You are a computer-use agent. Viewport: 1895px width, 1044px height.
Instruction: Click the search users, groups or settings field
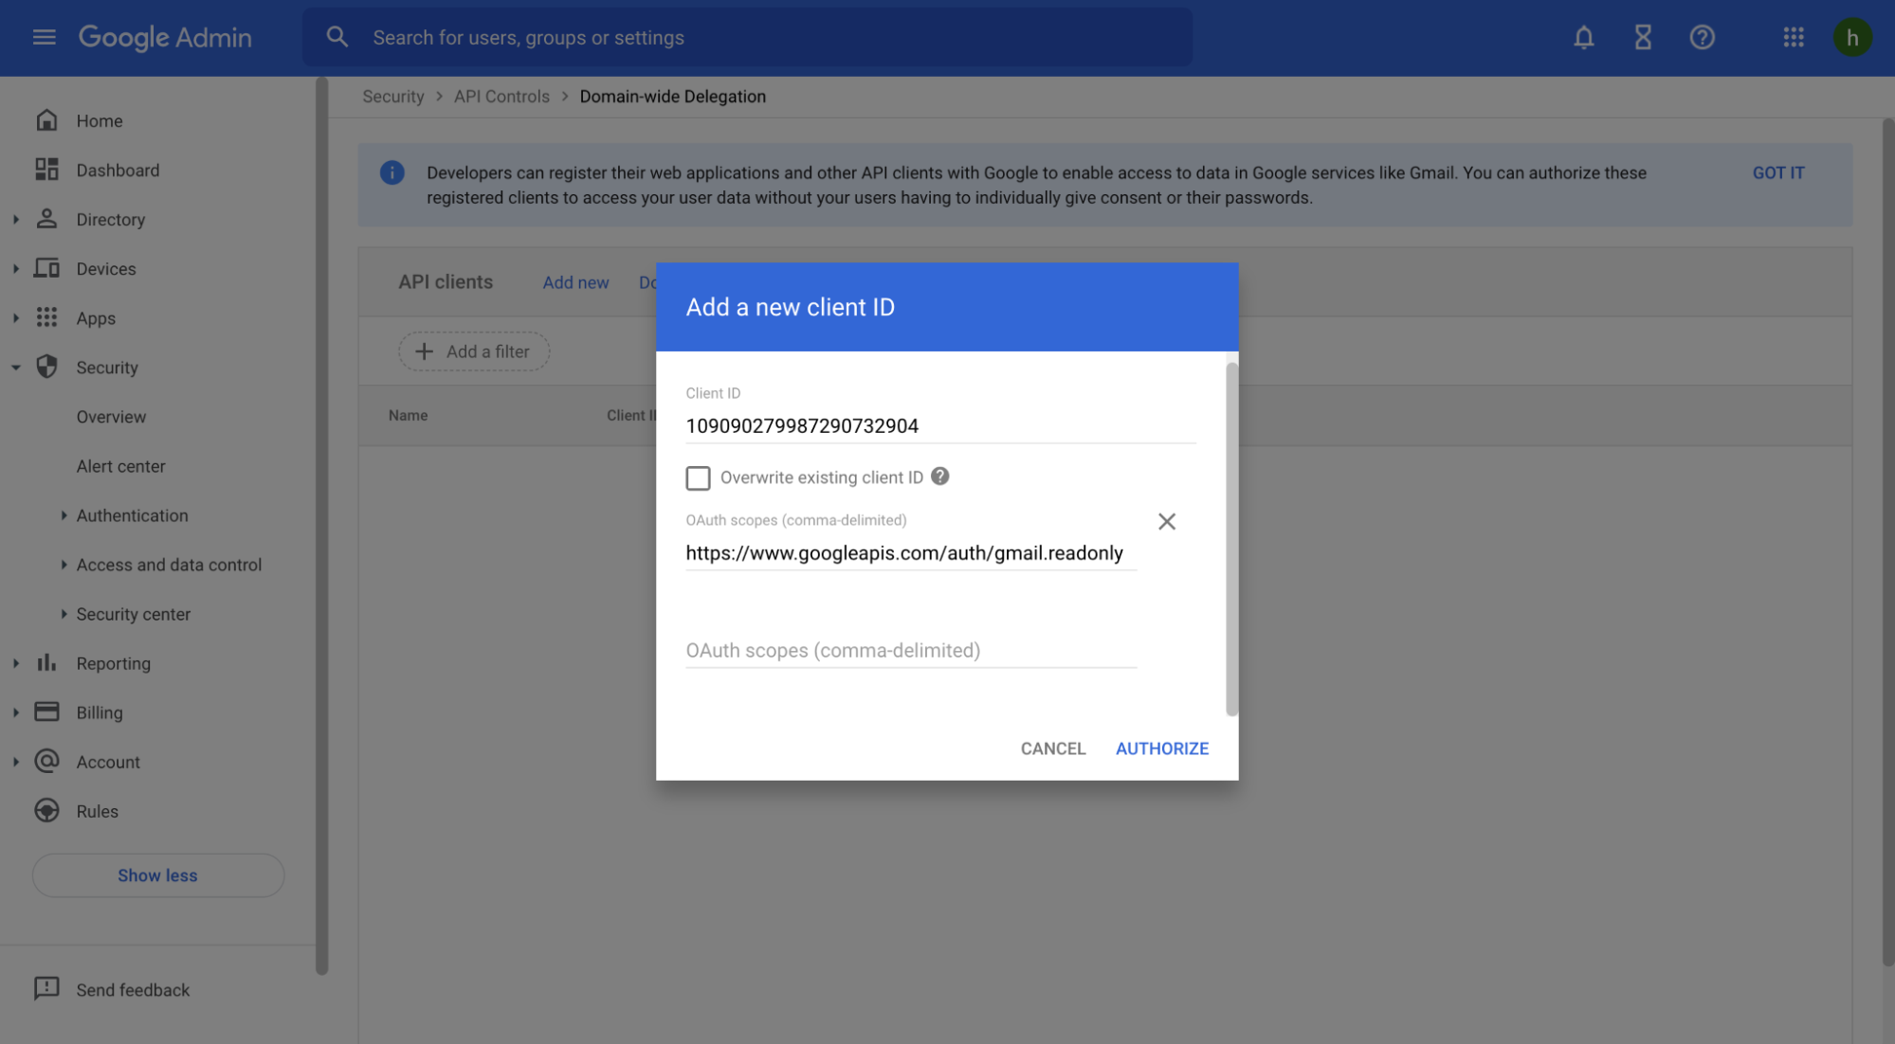pyautogui.click(x=747, y=37)
